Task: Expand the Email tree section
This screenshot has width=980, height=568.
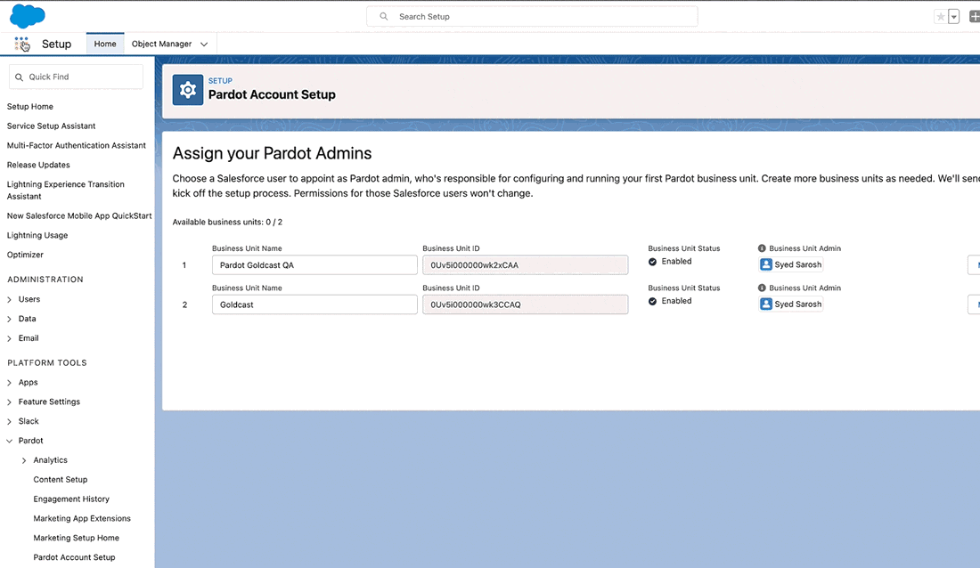Action: 10,338
